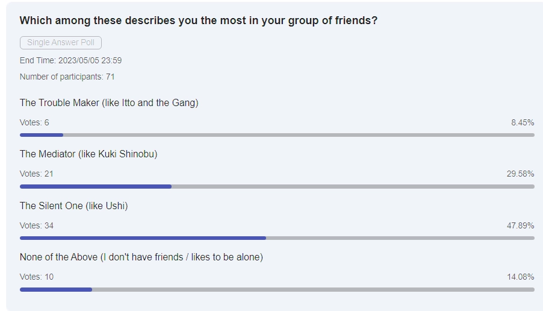Image resolution: width=543 pixels, height=311 pixels.
Task: Click the 8.45% percentage label
Action: tap(523, 122)
